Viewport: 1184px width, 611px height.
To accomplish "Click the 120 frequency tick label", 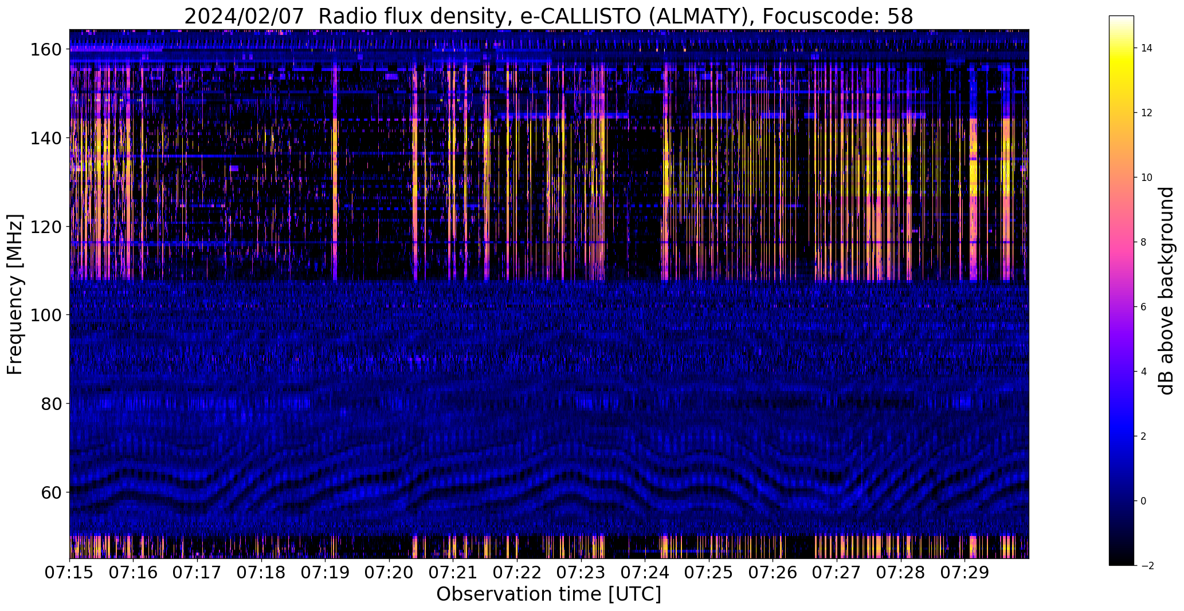I will pyautogui.click(x=46, y=227).
